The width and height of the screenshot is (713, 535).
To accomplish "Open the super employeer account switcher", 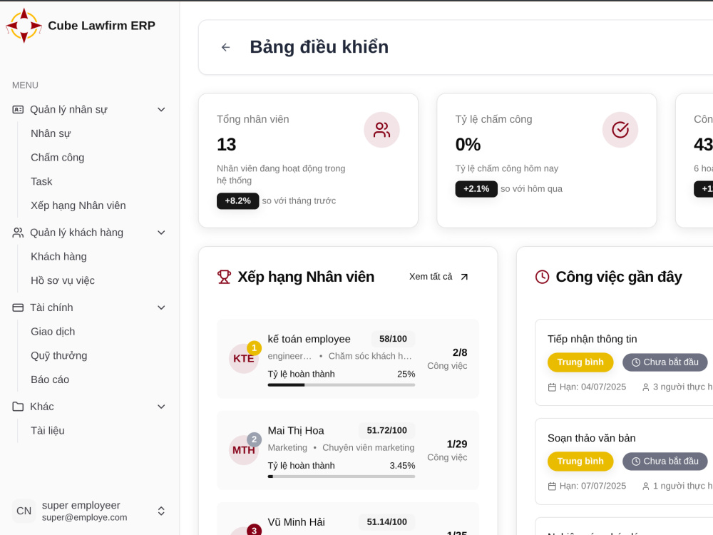I will tap(161, 511).
